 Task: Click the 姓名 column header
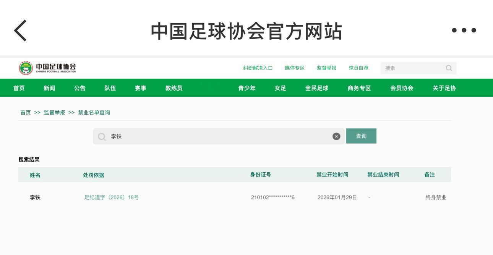coord(35,175)
